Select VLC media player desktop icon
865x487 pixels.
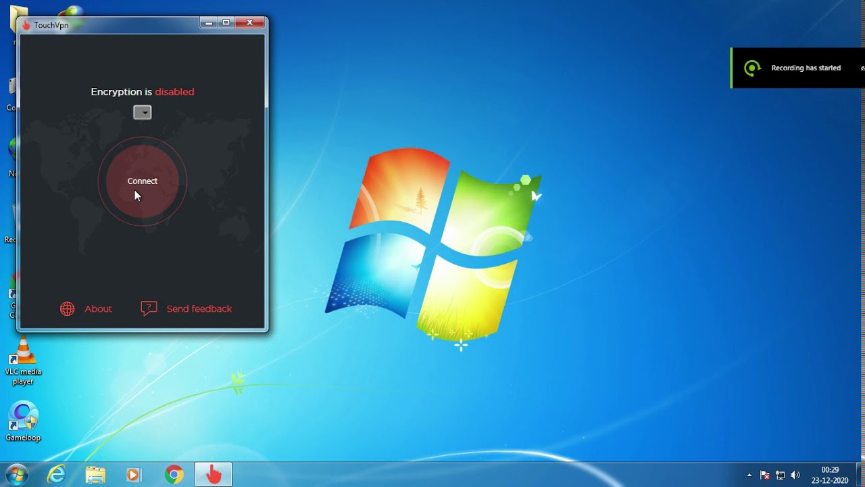point(23,362)
